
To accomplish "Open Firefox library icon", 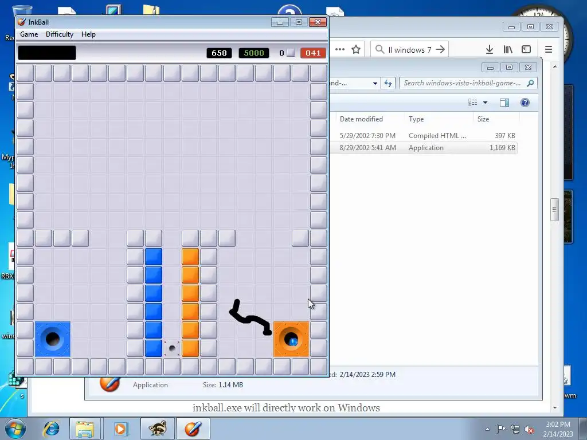I will click(508, 49).
